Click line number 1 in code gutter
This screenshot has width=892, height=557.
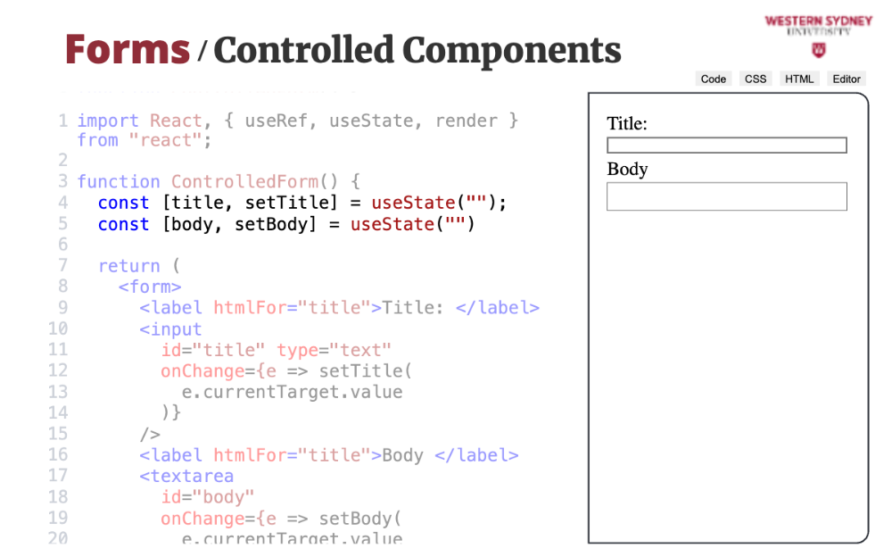pos(62,121)
